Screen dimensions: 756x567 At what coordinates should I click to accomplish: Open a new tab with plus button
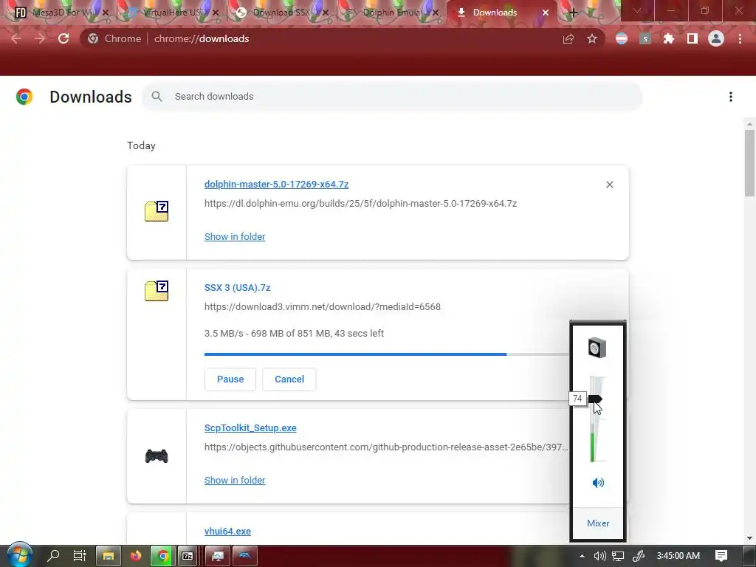point(573,13)
